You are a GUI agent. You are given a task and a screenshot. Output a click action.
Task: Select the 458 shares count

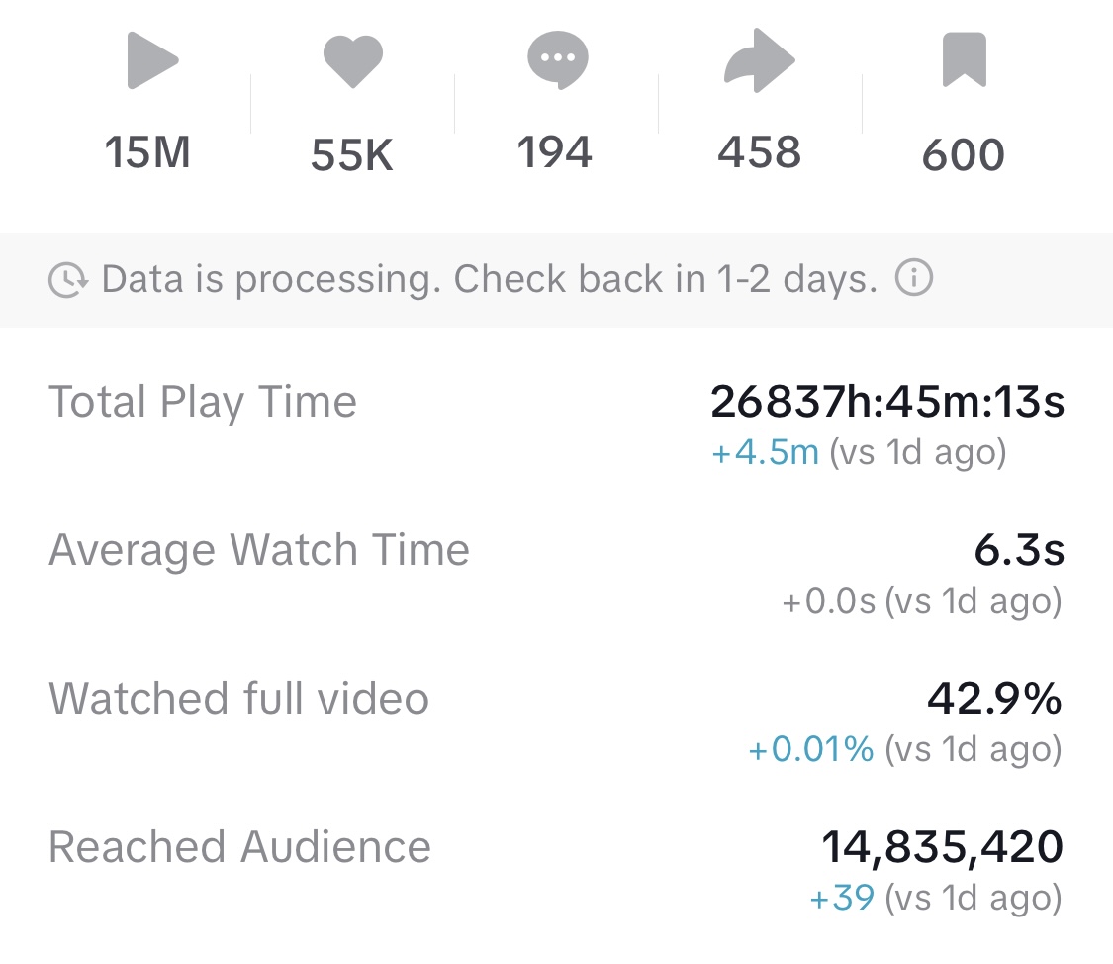[x=760, y=153]
